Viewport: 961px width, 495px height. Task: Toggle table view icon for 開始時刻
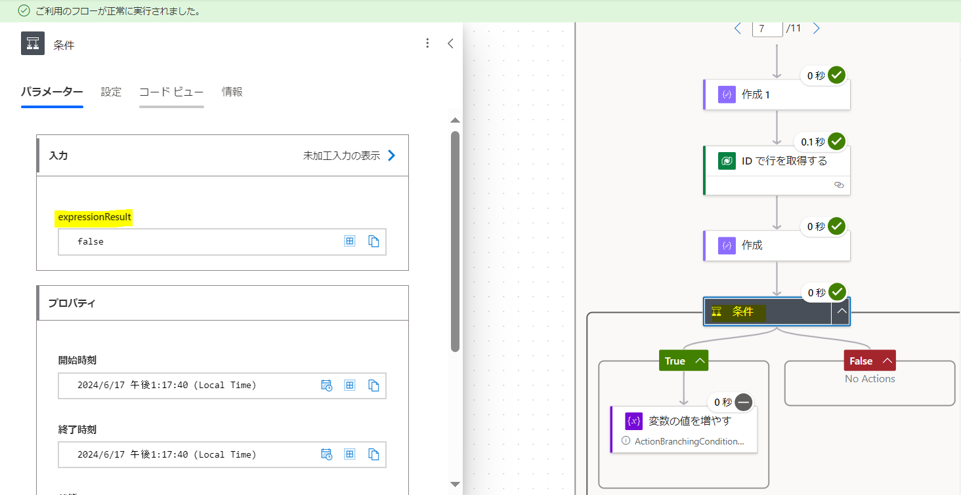(350, 385)
